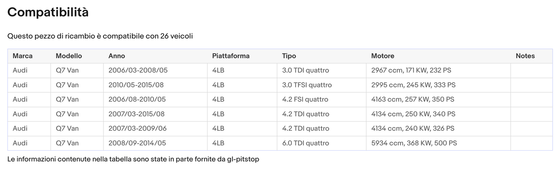The width and height of the screenshot is (560, 170).
Task: Click the Compatibilità heading
Action: 48,12
